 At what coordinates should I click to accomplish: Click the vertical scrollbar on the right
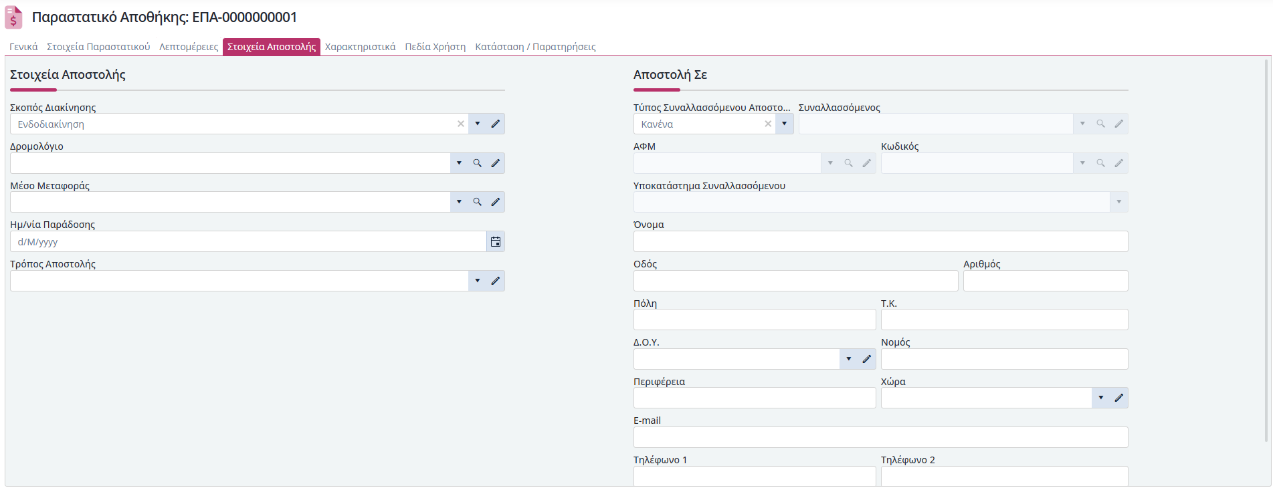[1266, 251]
